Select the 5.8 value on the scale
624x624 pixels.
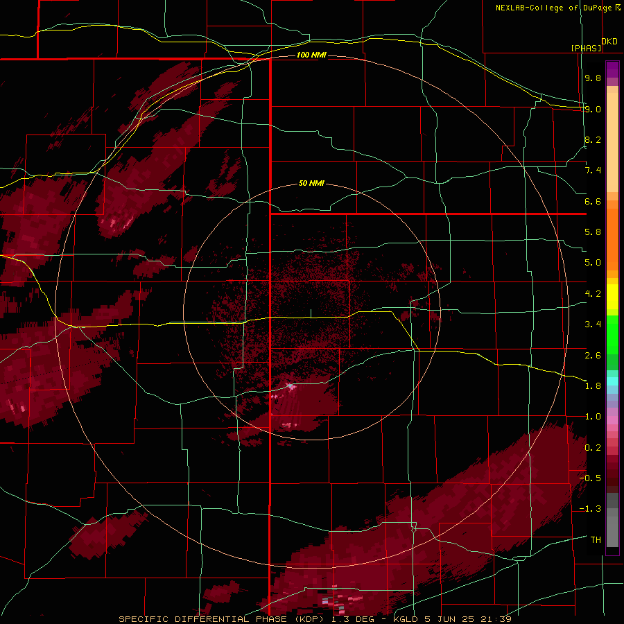(593, 232)
